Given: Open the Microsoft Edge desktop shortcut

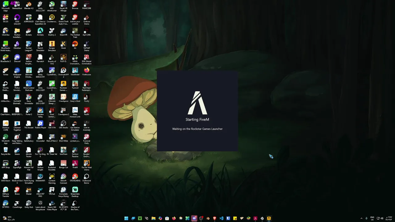Looking at the screenshot, I should [x=6, y=6].
